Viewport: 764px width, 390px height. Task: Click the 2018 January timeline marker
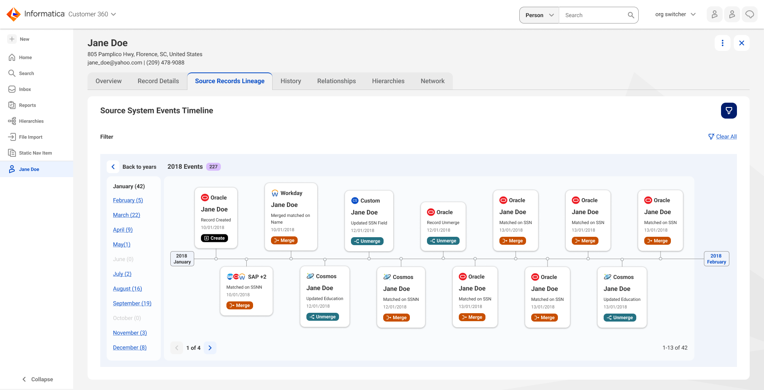[x=182, y=259]
